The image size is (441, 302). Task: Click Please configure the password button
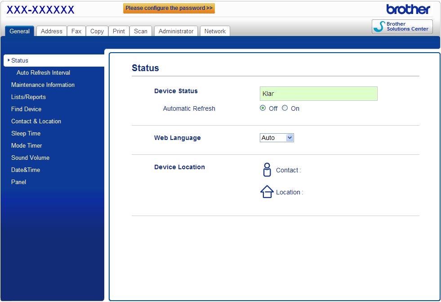[169, 8]
